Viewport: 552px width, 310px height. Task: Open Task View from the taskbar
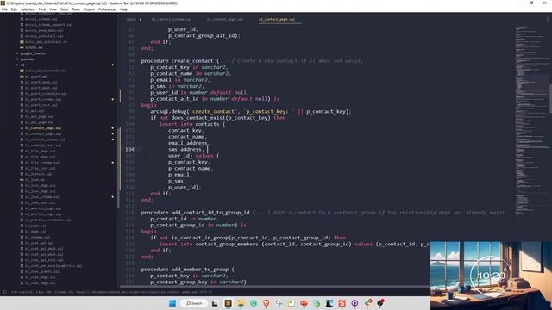[x=215, y=303]
